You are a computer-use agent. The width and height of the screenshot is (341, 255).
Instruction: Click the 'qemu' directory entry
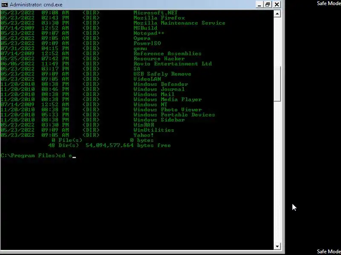click(x=140, y=48)
